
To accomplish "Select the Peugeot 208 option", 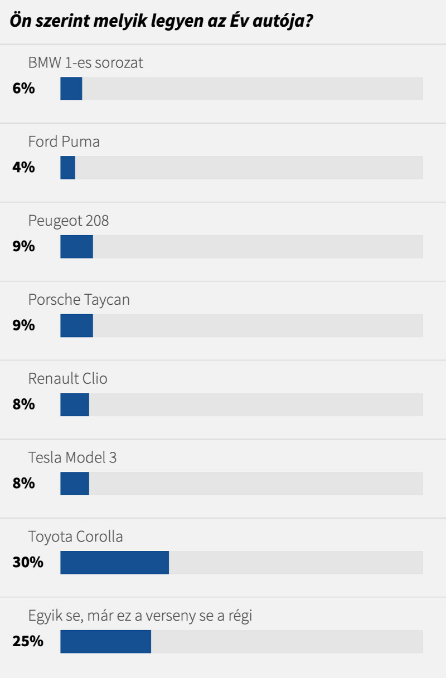I will [69, 221].
